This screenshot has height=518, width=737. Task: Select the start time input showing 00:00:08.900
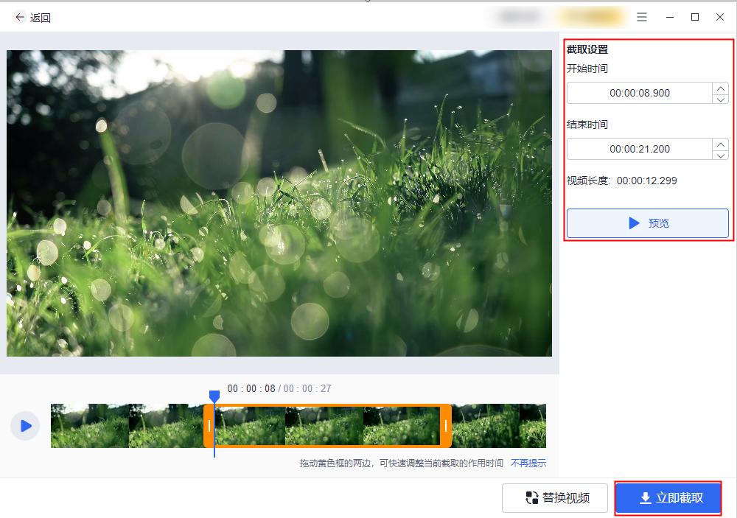[641, 93]
